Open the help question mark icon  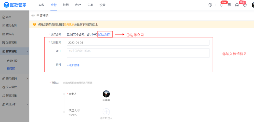tap(245, 5)
